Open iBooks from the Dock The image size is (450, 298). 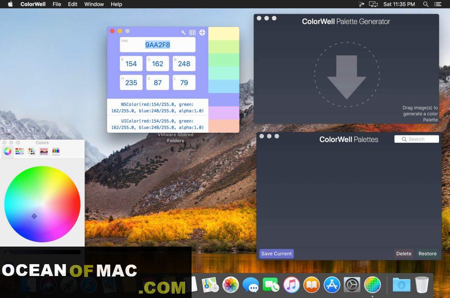312,285
